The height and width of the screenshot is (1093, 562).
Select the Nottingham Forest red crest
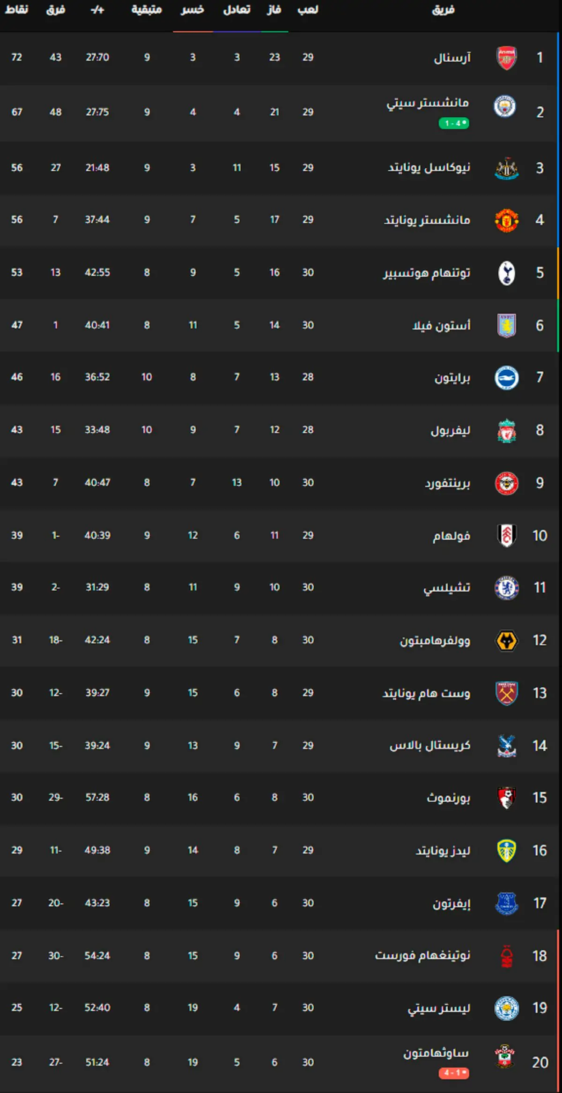click(x=506, y=956)
